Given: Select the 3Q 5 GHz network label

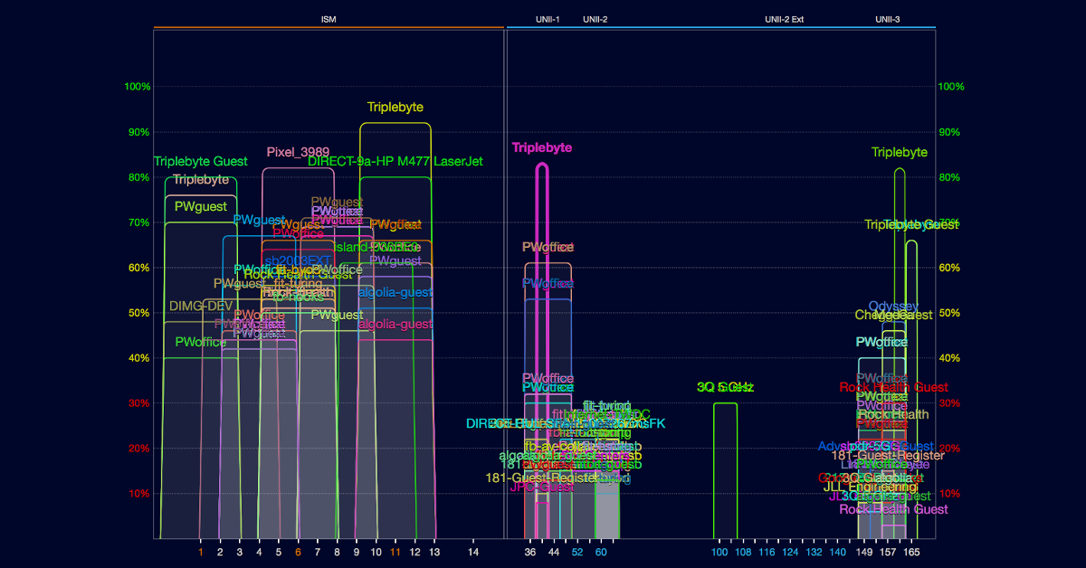Looking at the screenshot, I should (725, 387).
